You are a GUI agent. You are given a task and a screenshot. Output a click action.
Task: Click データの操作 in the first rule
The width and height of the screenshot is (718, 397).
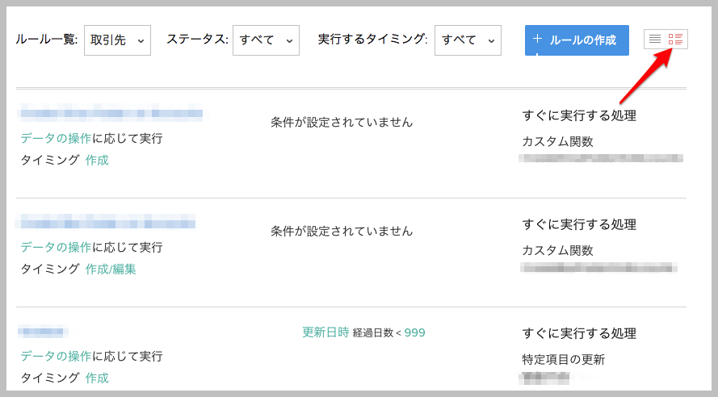tap(56, 138)
